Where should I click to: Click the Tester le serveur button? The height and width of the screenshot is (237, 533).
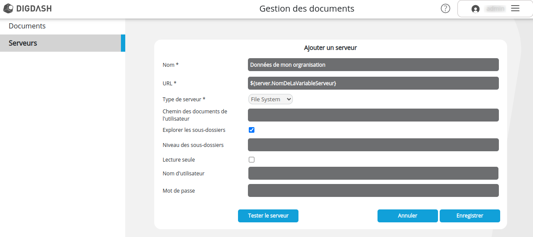coord(268,216)
